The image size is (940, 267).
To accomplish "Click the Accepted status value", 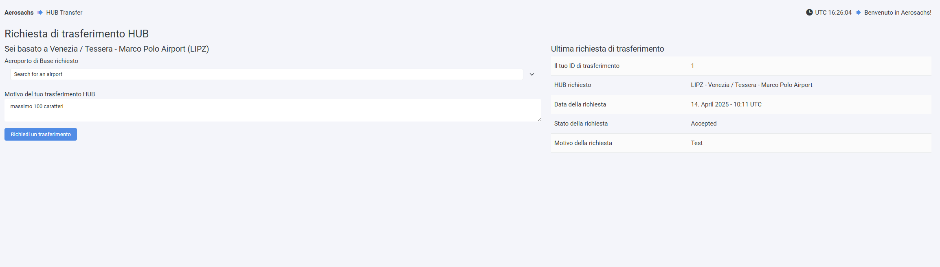I will [703, 124].
